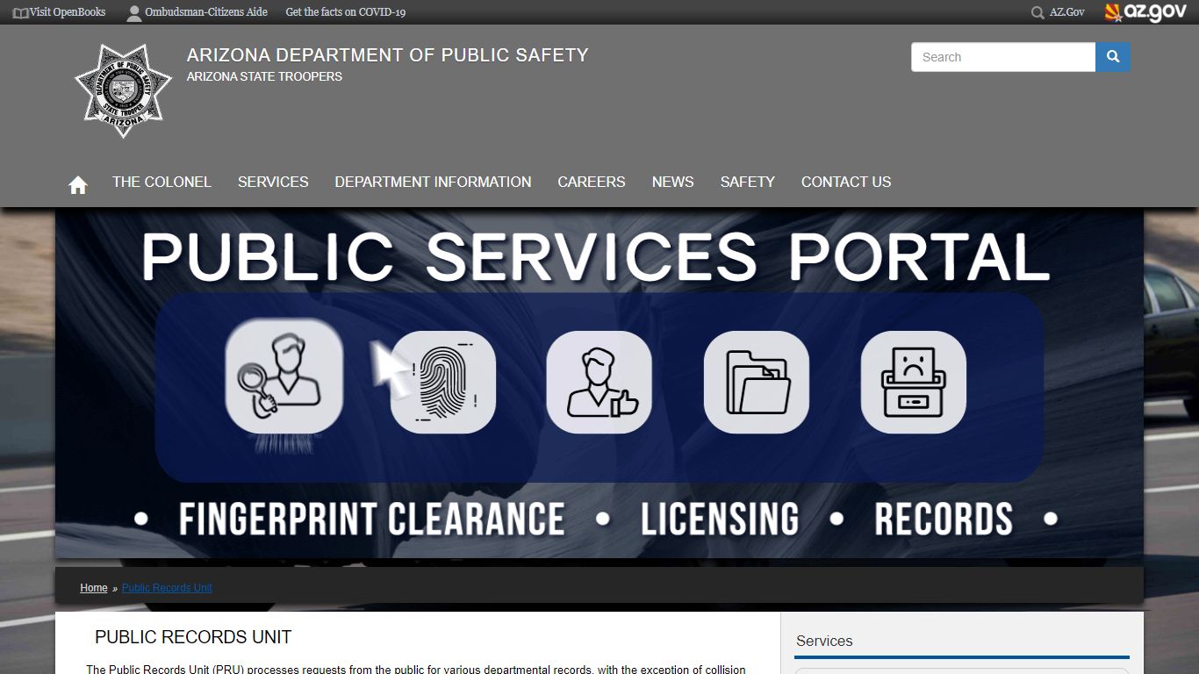Click the Services sidebar heading

824,641
